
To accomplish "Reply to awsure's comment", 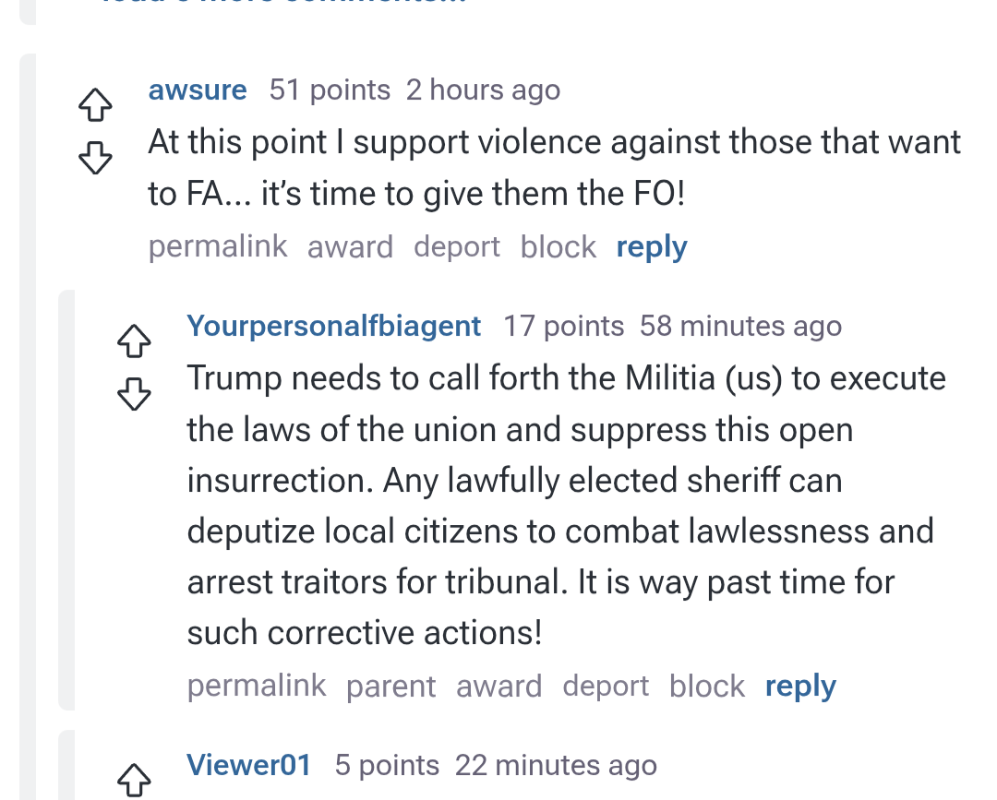I will pos(652,247).
